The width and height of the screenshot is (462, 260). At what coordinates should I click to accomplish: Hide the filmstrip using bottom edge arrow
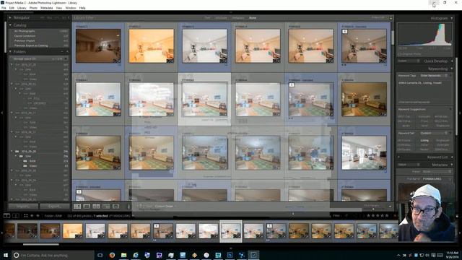(231, 248)
